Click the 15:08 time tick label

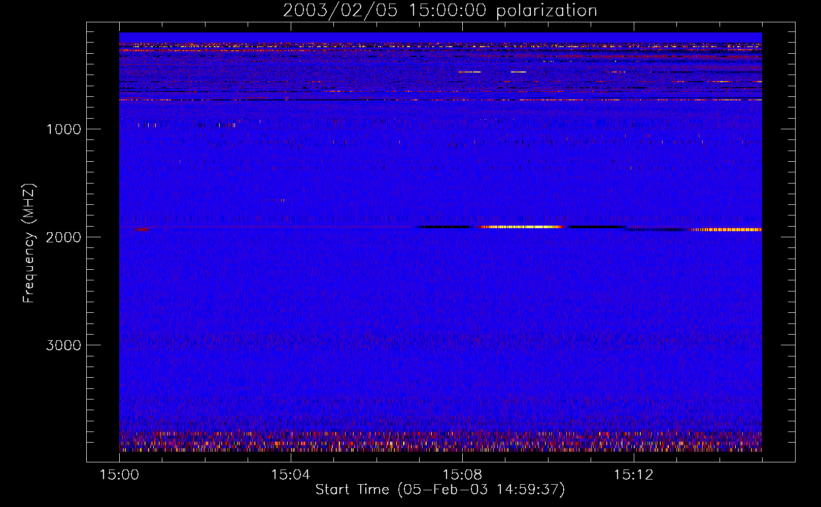pyautogui.click(x=462, y=475)
